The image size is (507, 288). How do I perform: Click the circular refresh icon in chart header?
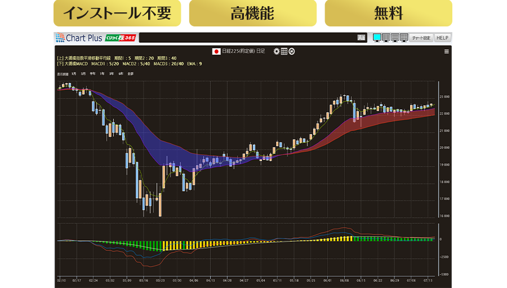[292, 51]
